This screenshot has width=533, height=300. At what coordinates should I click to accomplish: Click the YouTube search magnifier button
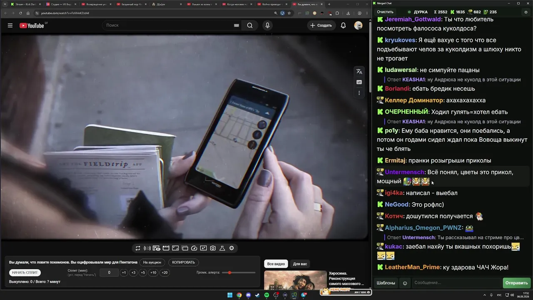250,25
